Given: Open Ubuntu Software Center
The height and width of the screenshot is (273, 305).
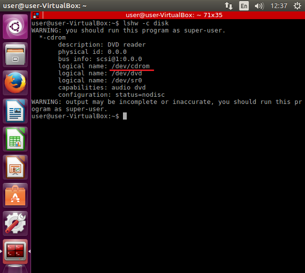Looking at the screenshot, I should point(15,195).
